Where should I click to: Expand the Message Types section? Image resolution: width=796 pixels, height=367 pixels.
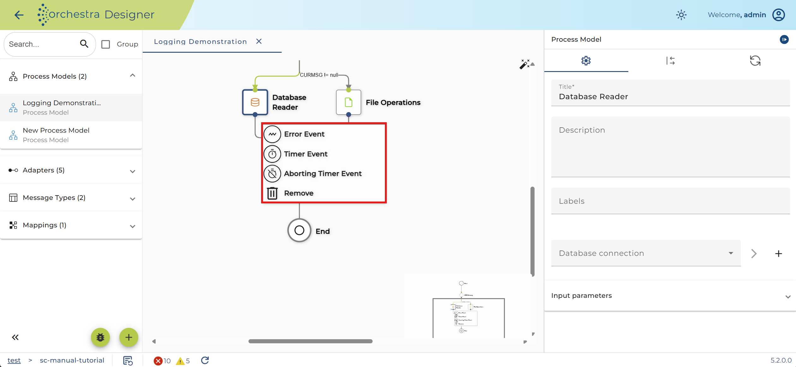coord(133,199)
